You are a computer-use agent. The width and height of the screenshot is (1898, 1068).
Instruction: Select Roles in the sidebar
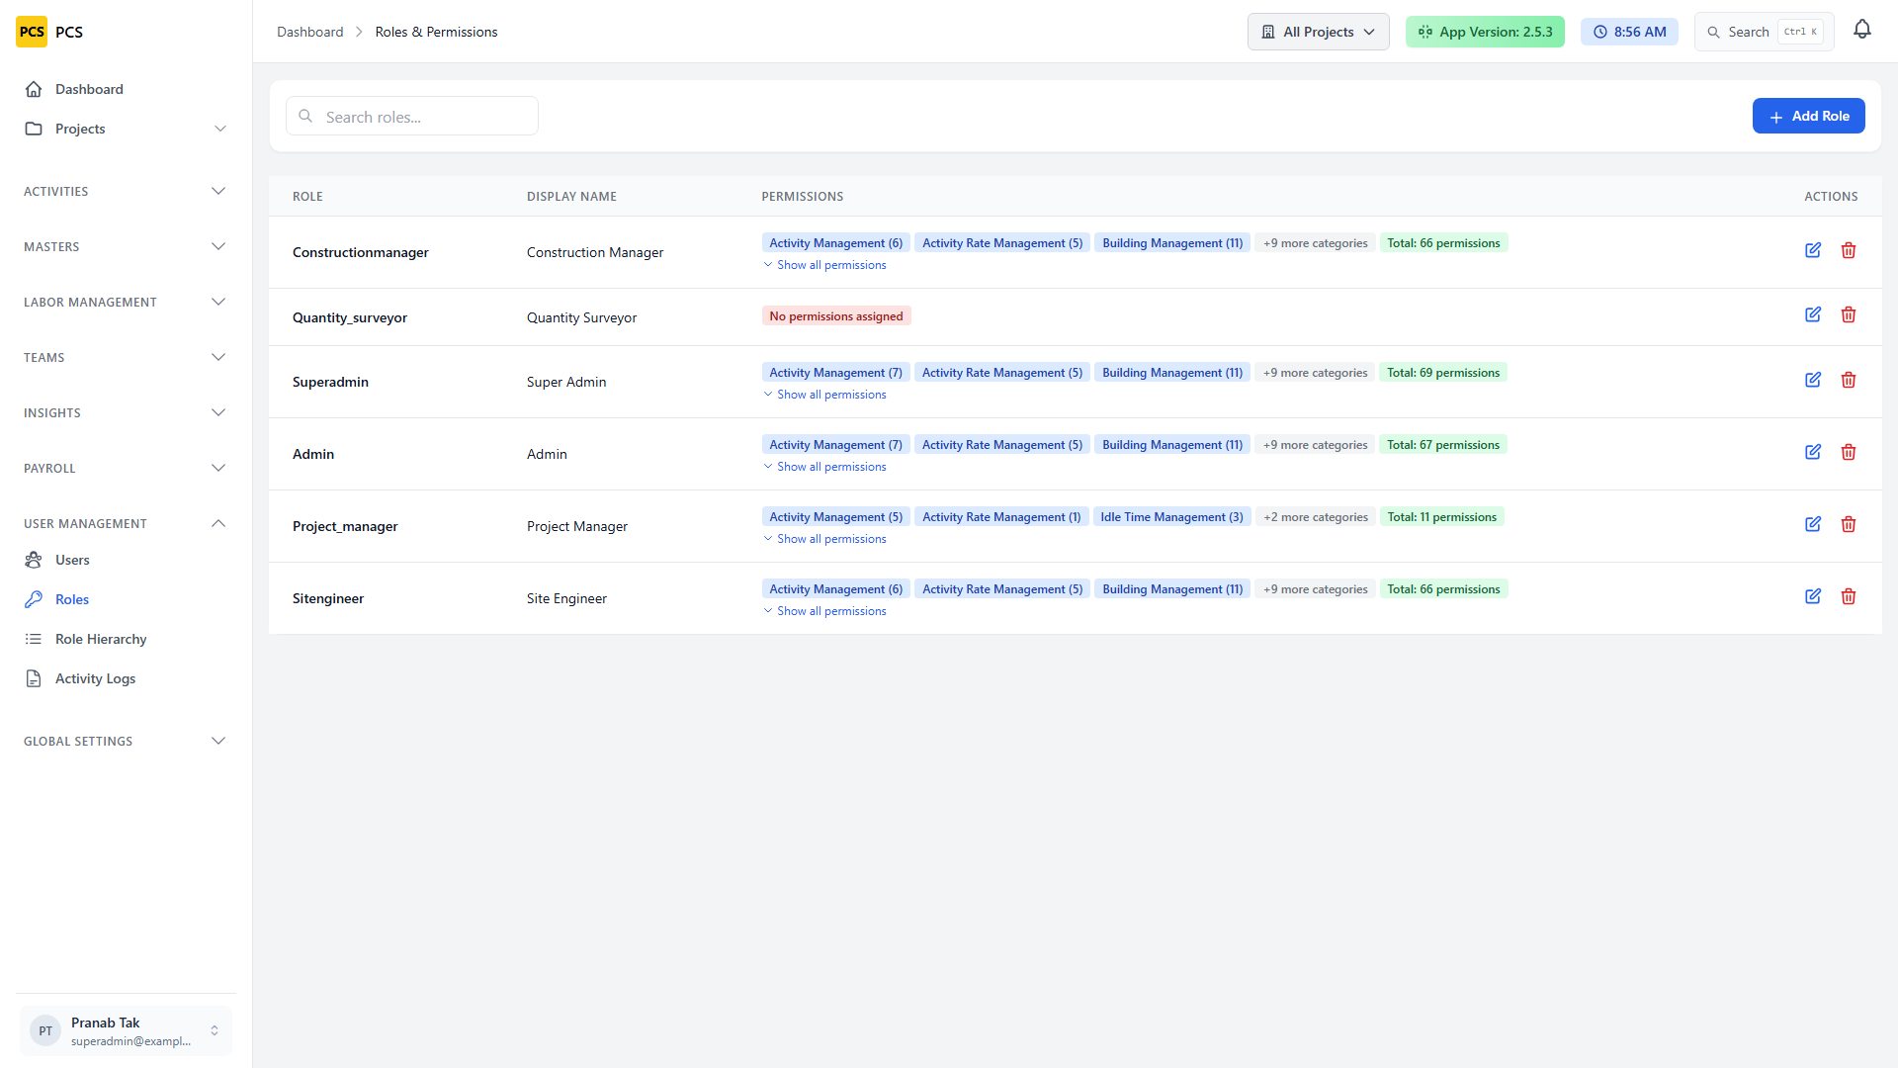point(126,599)
